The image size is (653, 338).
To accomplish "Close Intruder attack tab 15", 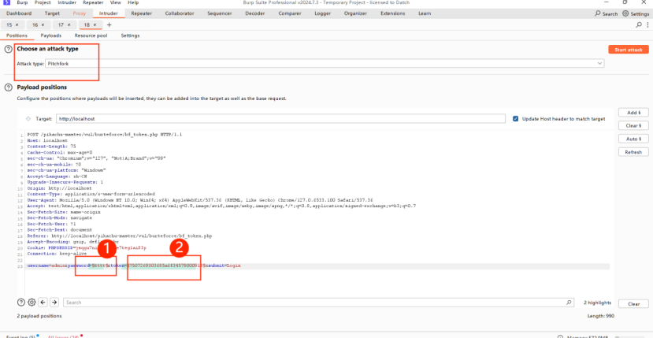I will coord(17,25).
